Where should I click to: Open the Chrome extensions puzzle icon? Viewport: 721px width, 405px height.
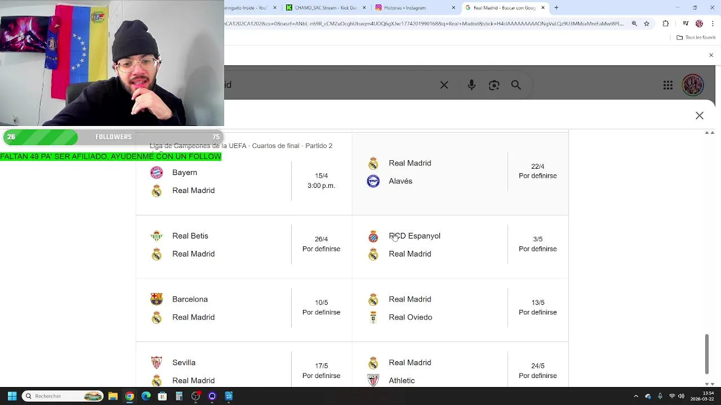666,24
